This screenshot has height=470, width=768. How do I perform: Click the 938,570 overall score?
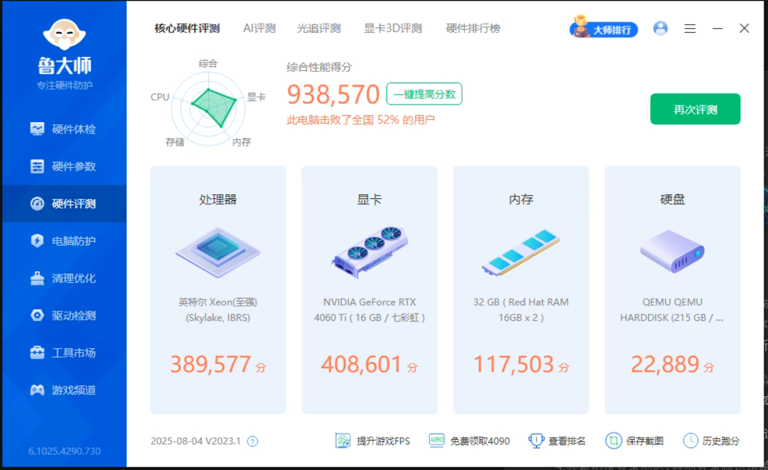333,94
